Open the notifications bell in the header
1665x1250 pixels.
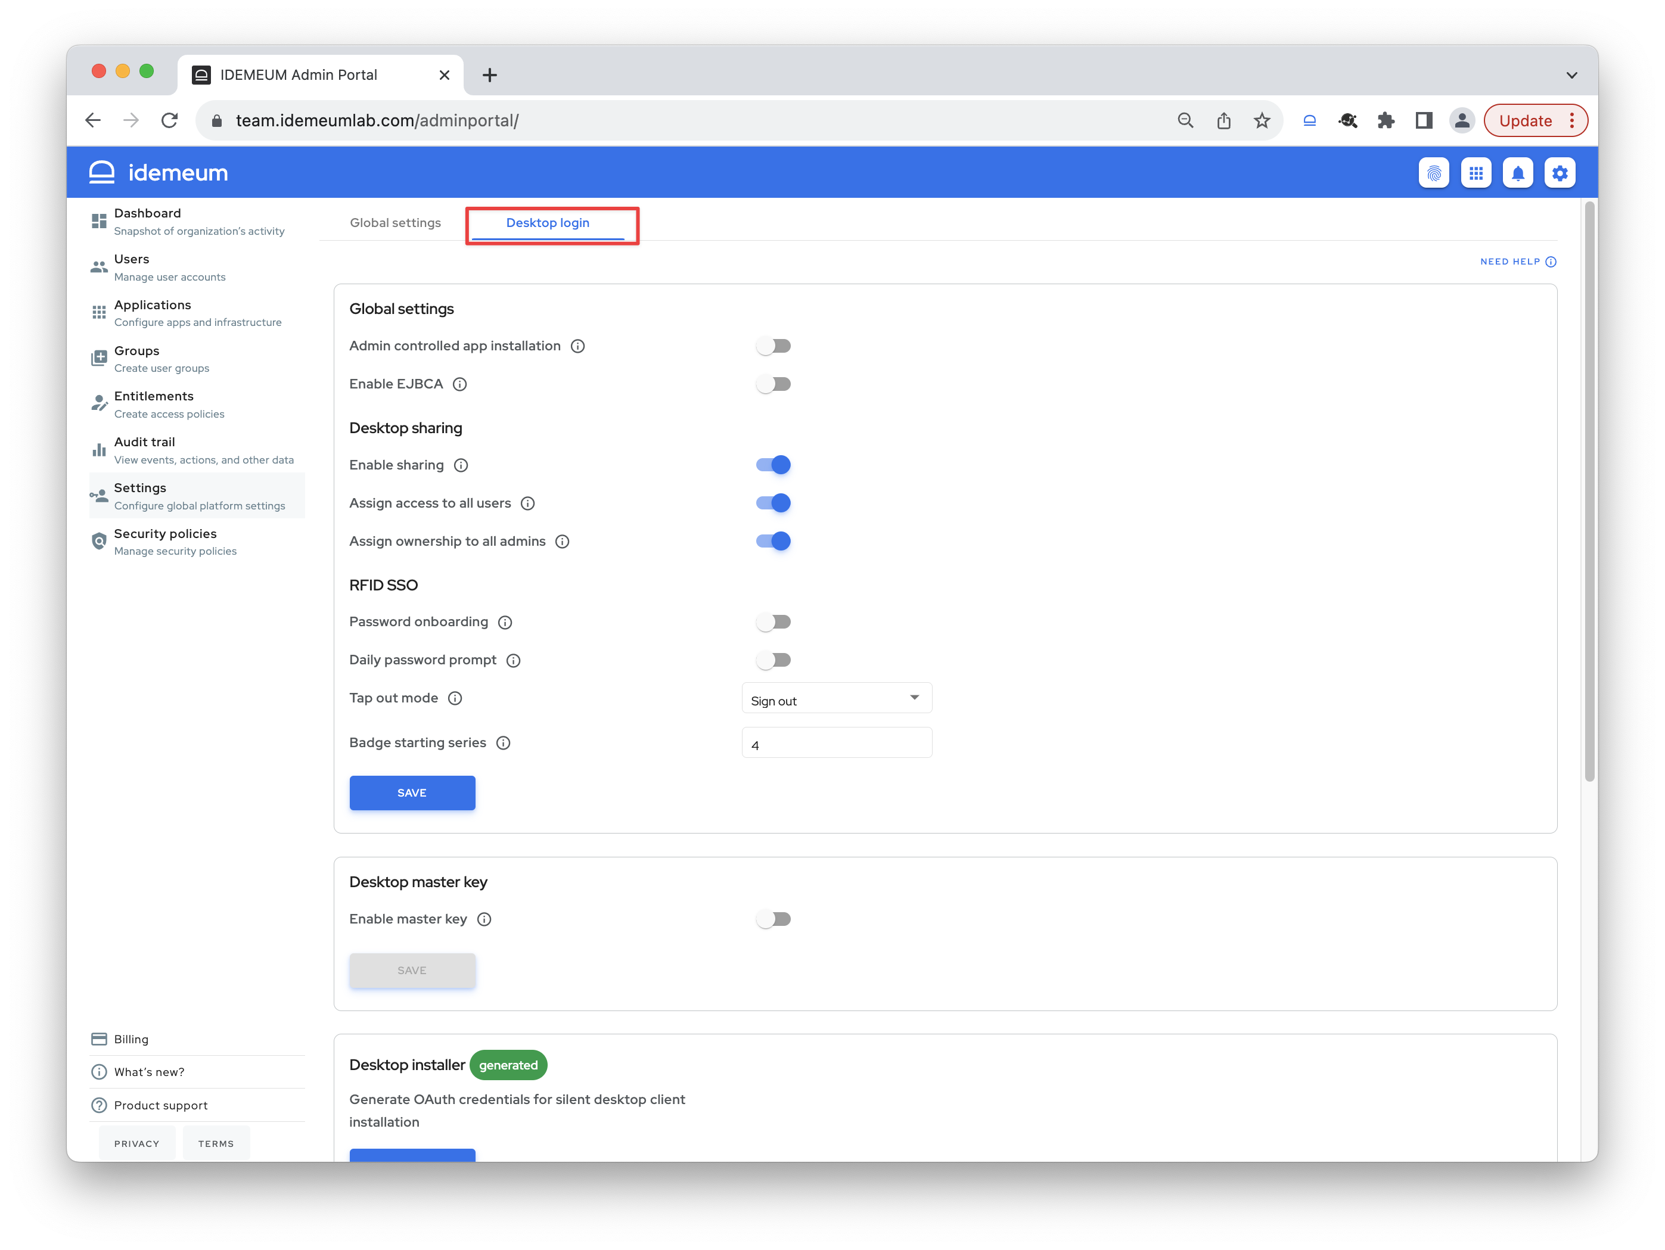coord(1517,173)
